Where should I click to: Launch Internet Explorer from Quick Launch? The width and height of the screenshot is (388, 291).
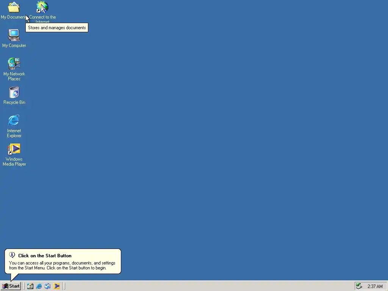[39, 286]
